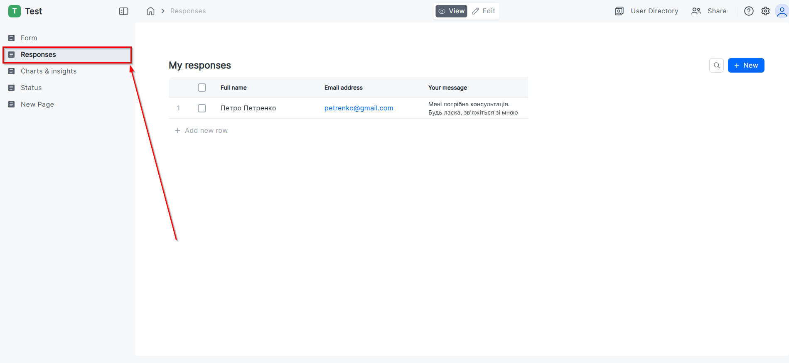Viewport: 789px width, 363px height.
Task: Click Share label
Action: [x=717, y=11]
